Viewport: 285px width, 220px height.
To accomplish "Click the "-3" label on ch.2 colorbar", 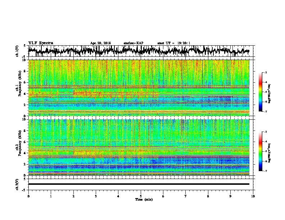I will point(265,132).
